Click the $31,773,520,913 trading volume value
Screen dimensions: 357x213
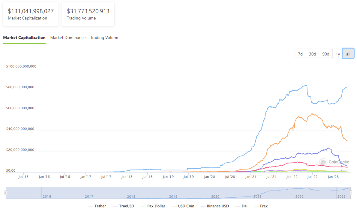pos(88,11)
